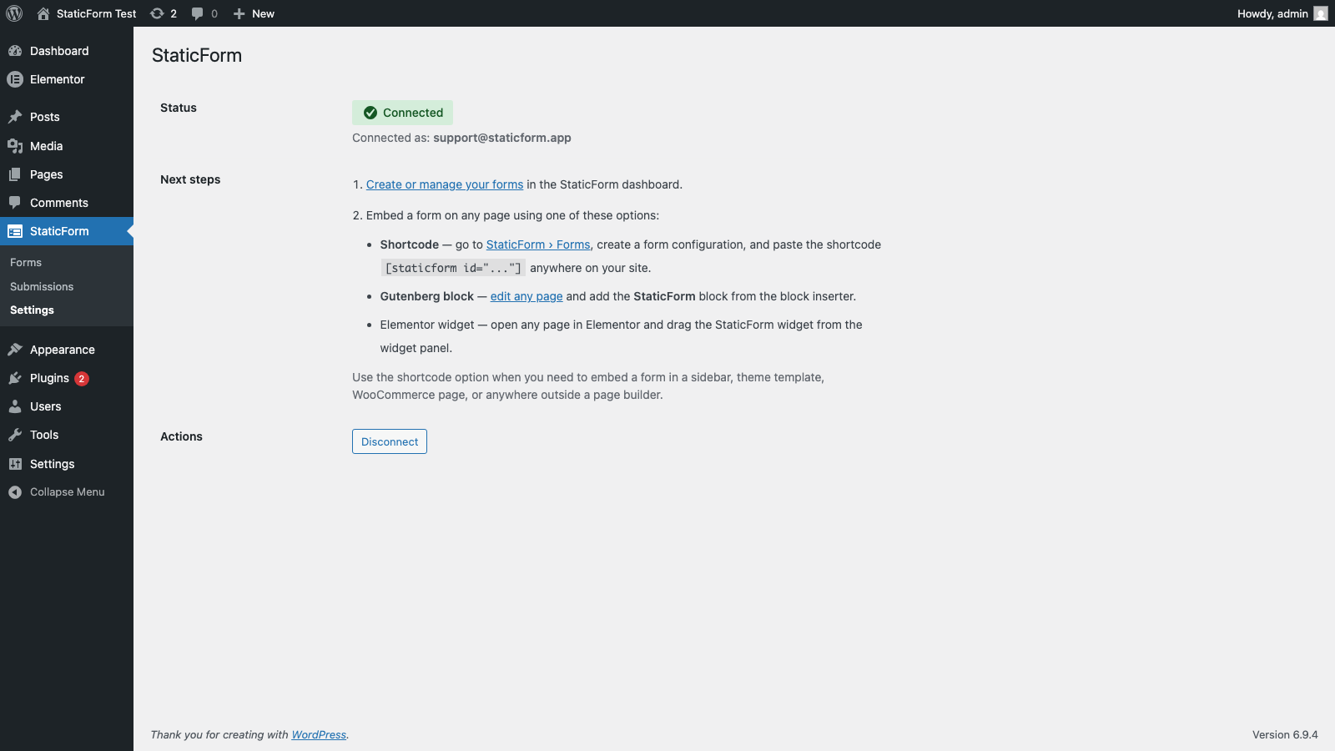1335x751 pixels.
Task: Click the Dashboard gauge icon
Action: 15,51
